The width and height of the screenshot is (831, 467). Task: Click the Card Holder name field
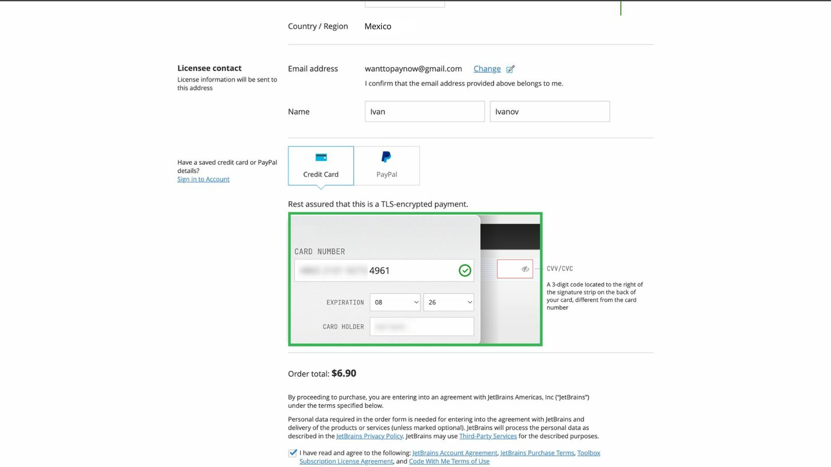[422, 327]
